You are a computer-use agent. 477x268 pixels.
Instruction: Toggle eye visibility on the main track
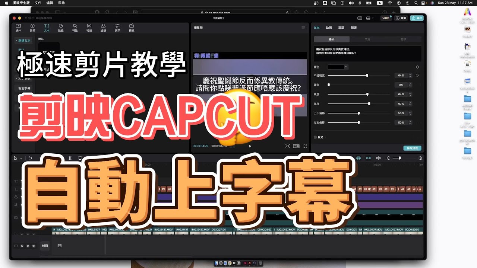point(28,246)
